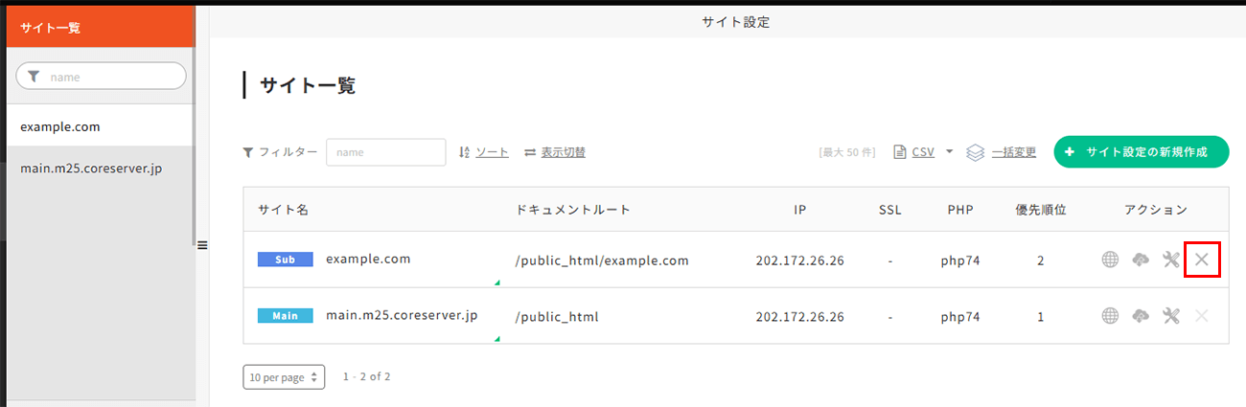Open wrench settings icon for example.com
The height and width of the screenshot is (407, 1246).
pos(1170,260)
